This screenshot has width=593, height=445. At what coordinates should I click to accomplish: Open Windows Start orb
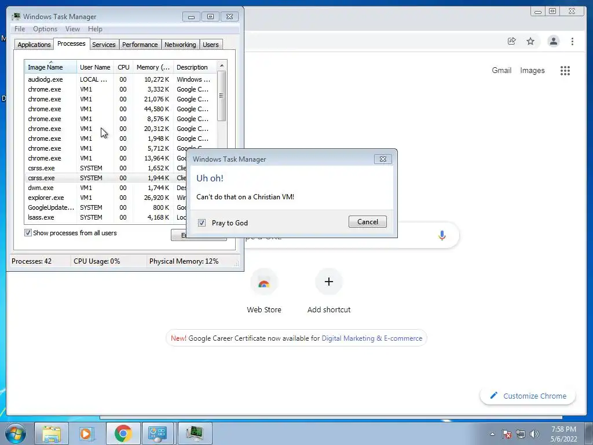tap(15, 433)
